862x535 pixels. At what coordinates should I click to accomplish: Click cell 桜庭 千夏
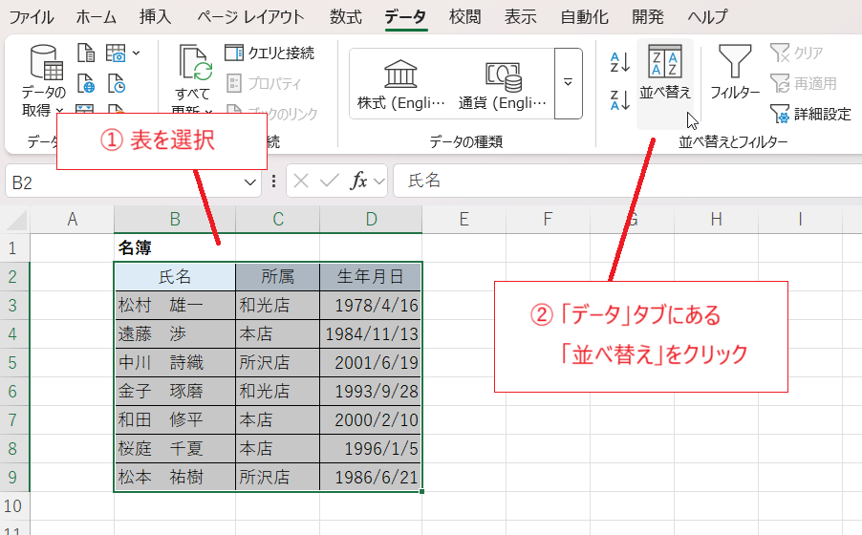[175, 449]
